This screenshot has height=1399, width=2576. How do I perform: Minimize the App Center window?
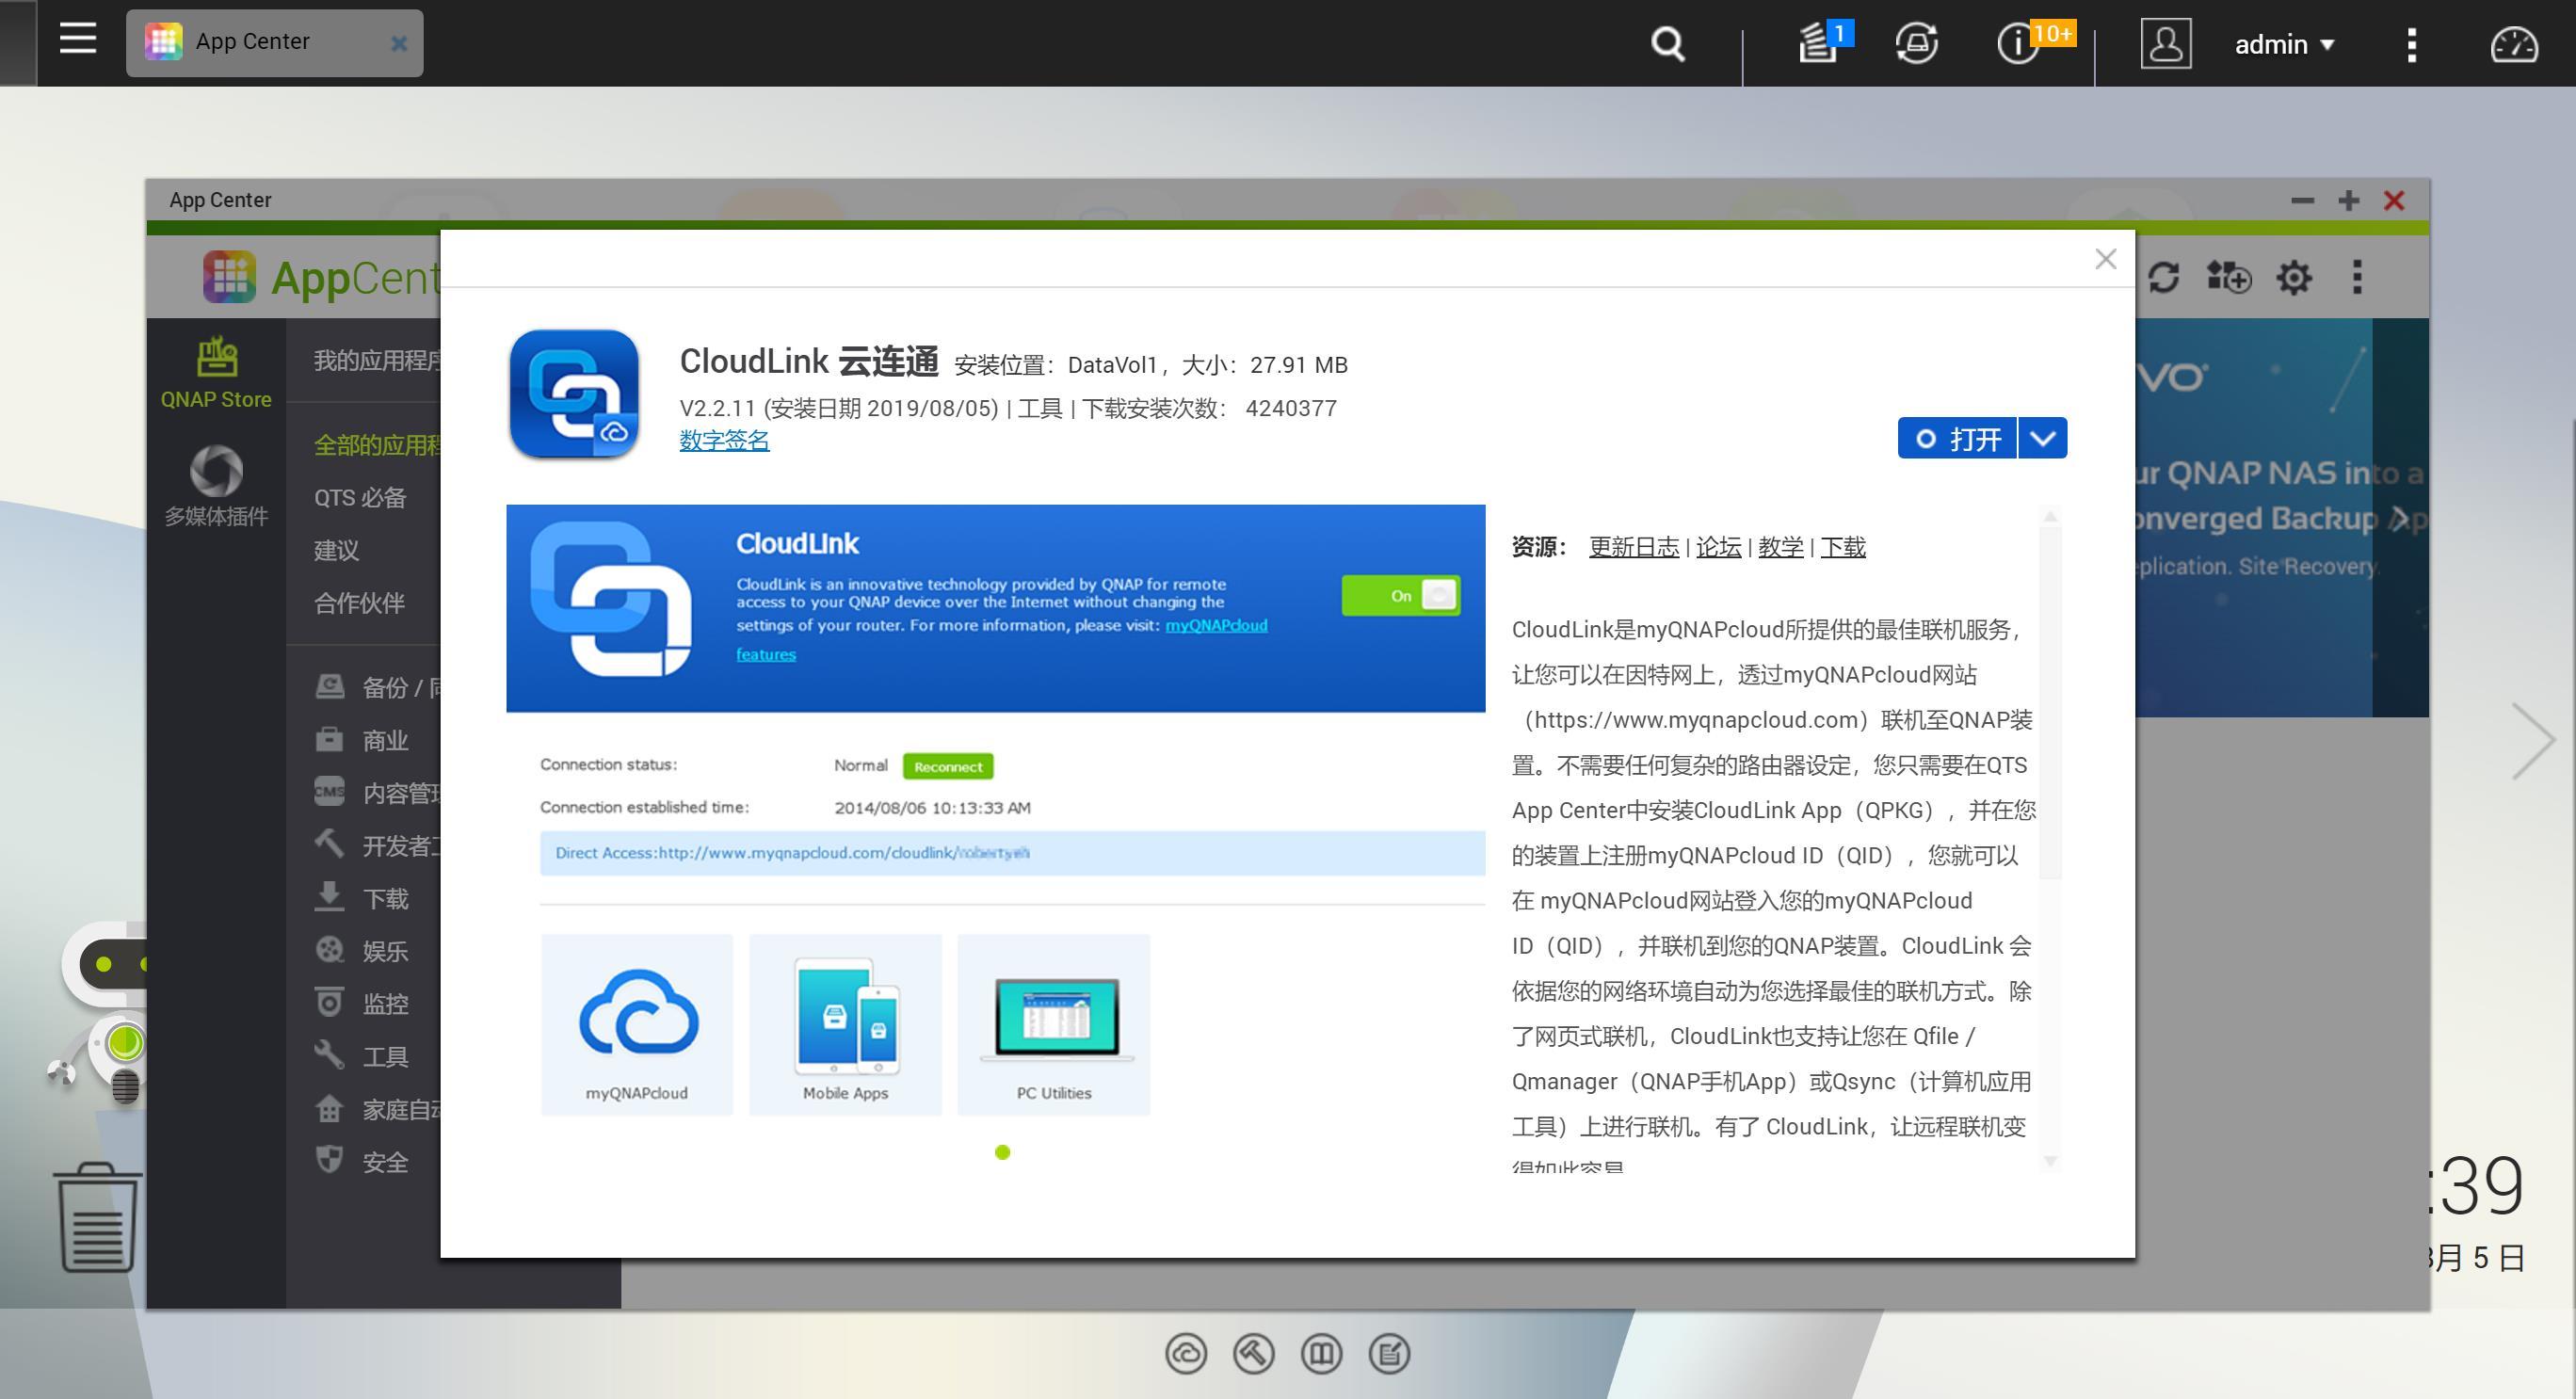coord(2302,201)
